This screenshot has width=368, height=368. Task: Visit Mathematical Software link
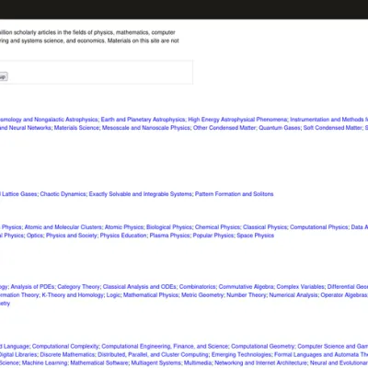[99, 362]
